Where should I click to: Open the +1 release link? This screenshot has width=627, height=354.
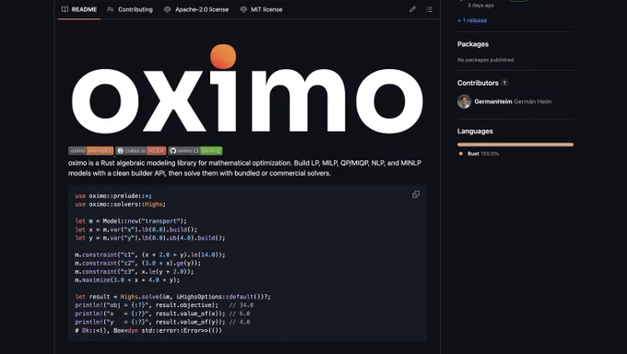472,20
